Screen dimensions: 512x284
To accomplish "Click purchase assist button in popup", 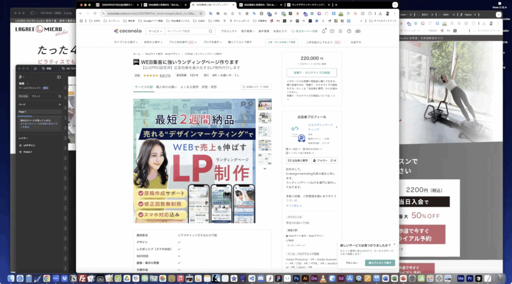I will coord(380,263).
